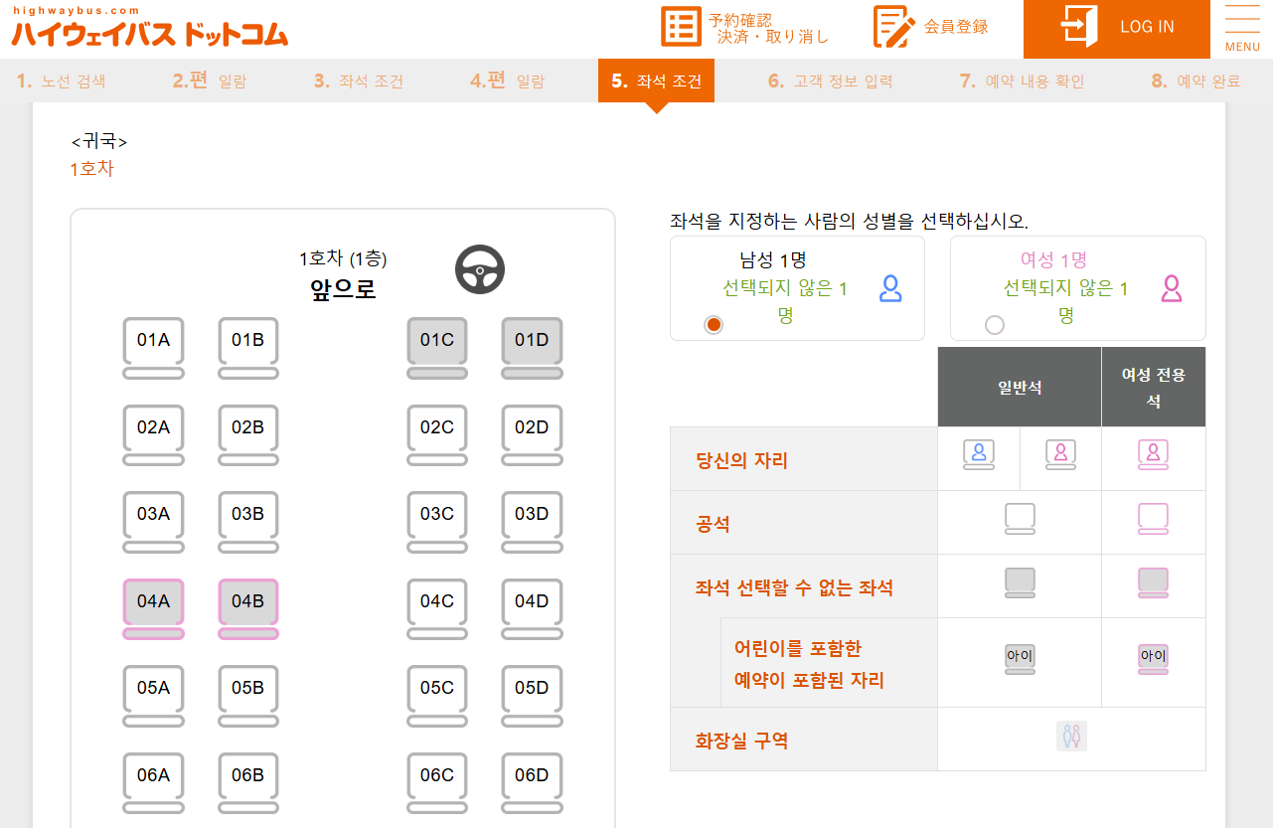Go to step 1 노선 검색
This screenshot has height=828, width=1273.
pyautogui.click(x=62, y=82)
